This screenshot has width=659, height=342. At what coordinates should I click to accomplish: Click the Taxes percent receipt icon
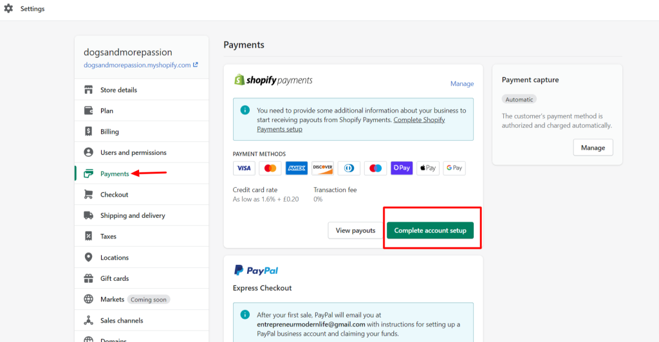click(x=88, y=237)
